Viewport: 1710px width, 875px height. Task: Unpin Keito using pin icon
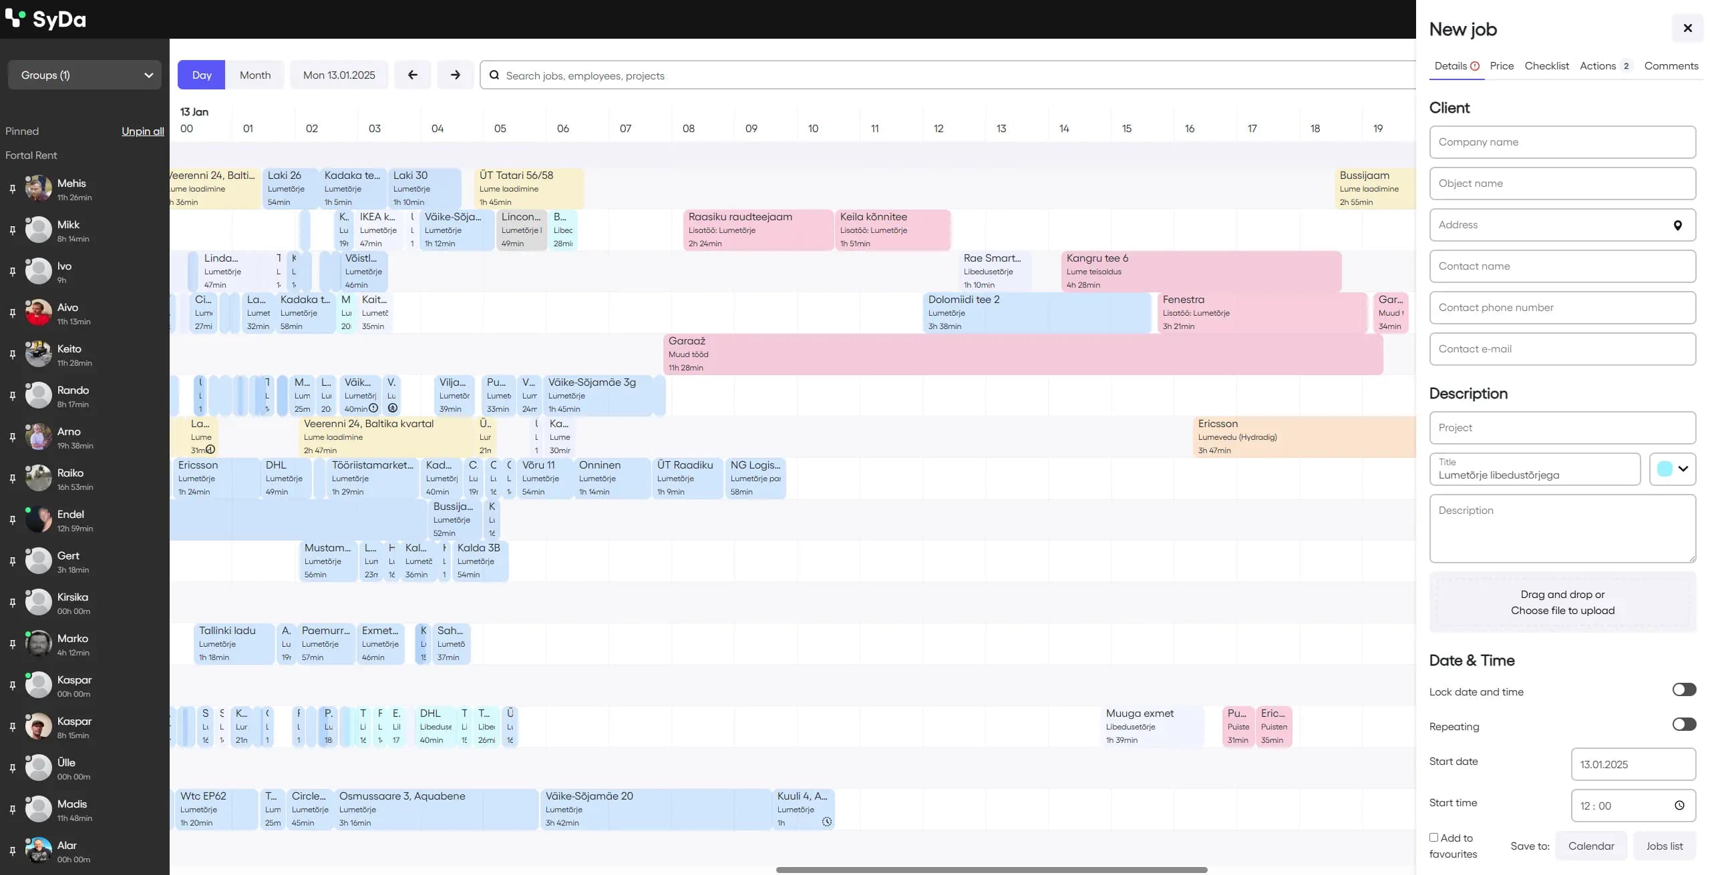[12, 354]
